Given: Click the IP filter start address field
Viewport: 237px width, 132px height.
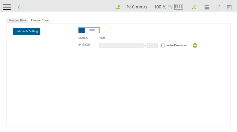Looking at the screenshot, I should [x=121, y=45].
